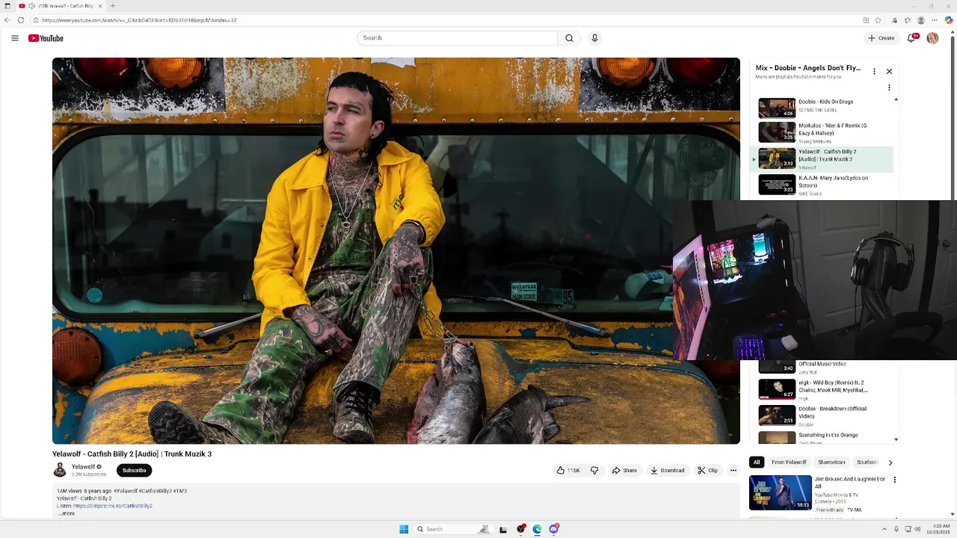Dislike the video with thumbs down
Image resolution: width=957 pixels, height=538 pixels.
pos(594,470)
